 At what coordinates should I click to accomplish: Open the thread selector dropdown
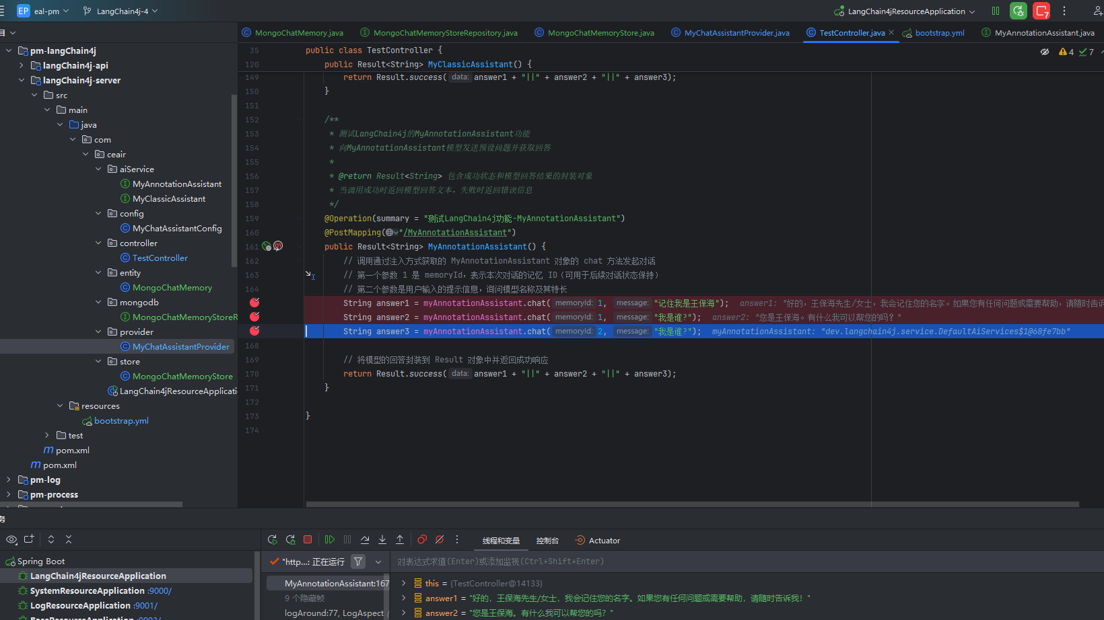[x=378, y=561]
